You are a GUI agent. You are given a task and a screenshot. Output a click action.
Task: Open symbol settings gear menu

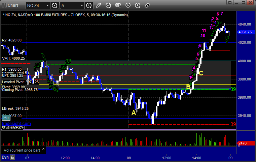(x=54, y=5)
